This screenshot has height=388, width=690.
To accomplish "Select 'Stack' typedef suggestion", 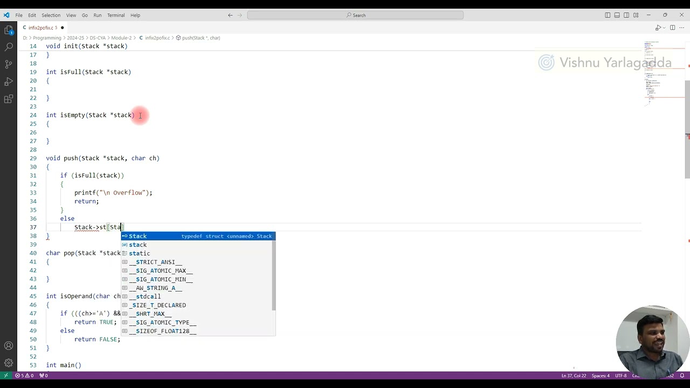I will tap(198, 236).
